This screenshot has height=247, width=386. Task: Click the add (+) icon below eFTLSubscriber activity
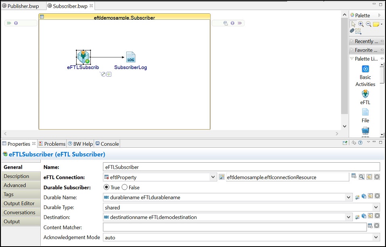(109, 74)
